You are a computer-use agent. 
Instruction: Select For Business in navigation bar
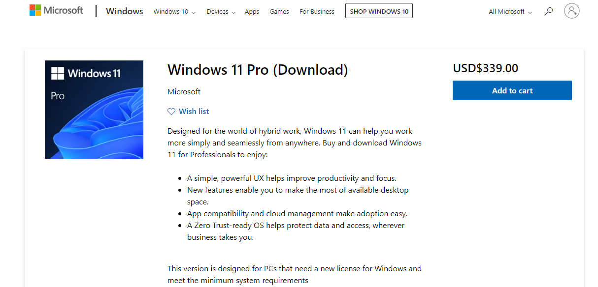coord(317,12)
